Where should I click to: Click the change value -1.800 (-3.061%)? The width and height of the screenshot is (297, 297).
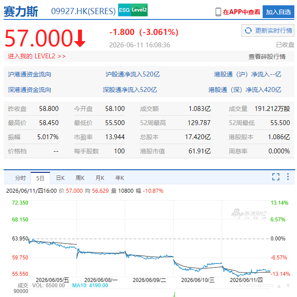coord(144,32)
